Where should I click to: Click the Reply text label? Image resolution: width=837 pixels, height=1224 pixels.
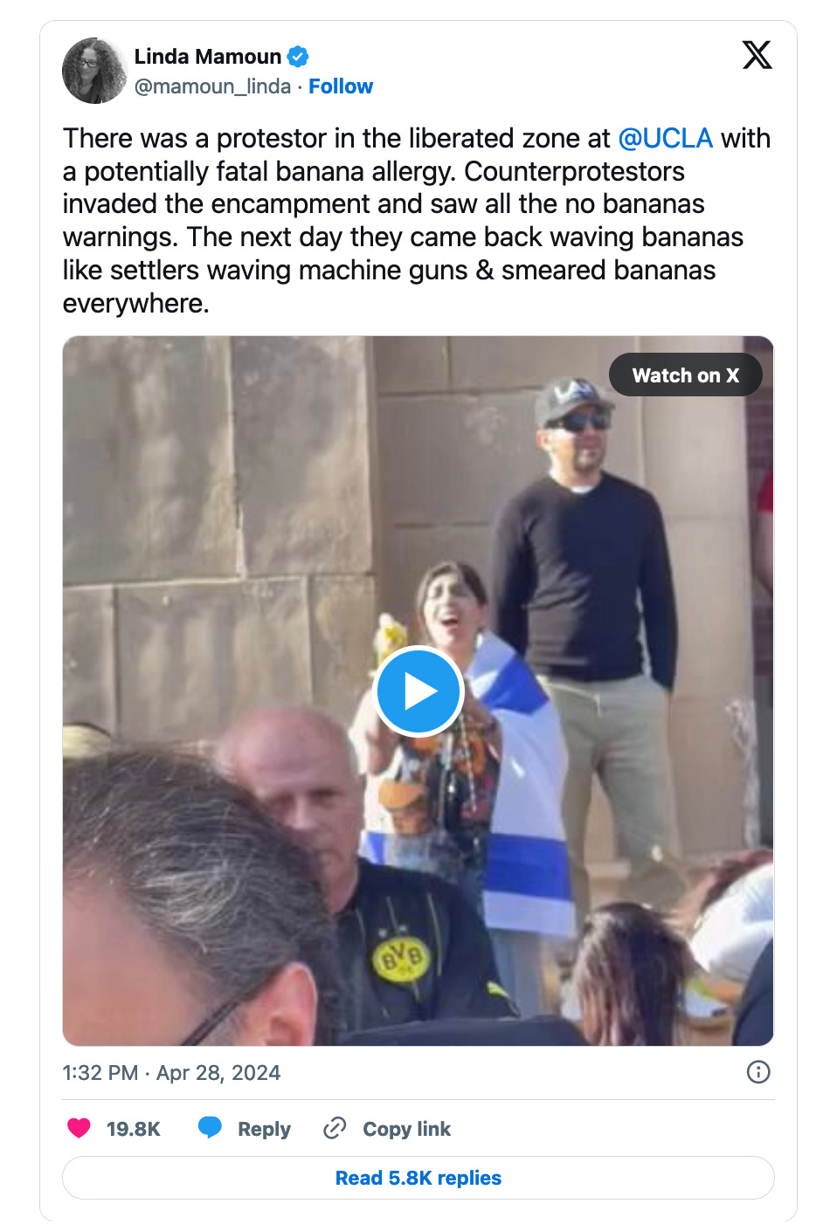pos(264,1129)
